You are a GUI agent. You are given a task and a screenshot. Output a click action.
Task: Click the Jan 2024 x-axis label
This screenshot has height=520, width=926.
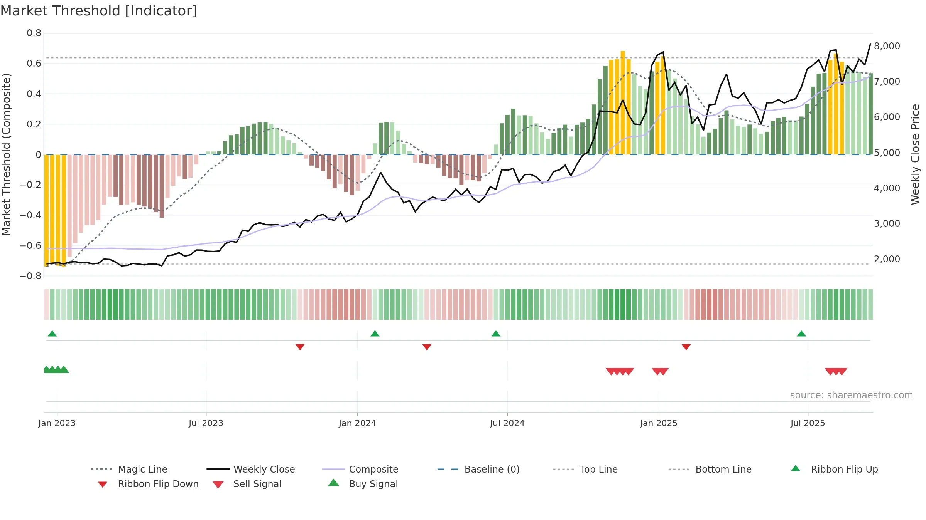tap(358, 423)
